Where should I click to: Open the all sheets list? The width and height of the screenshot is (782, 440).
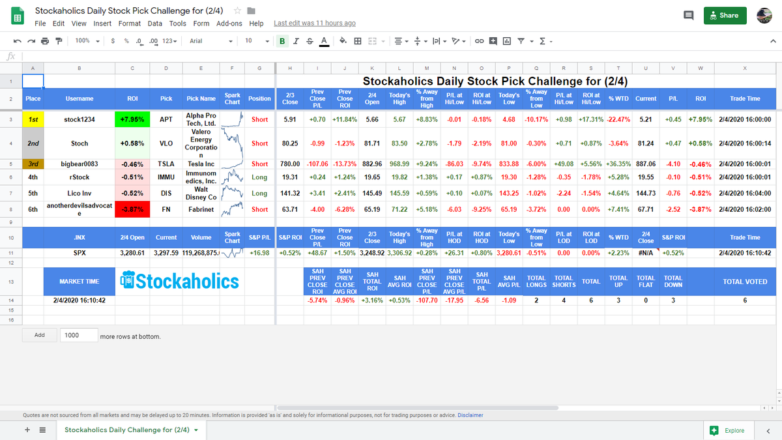click(x=42, y=430)
